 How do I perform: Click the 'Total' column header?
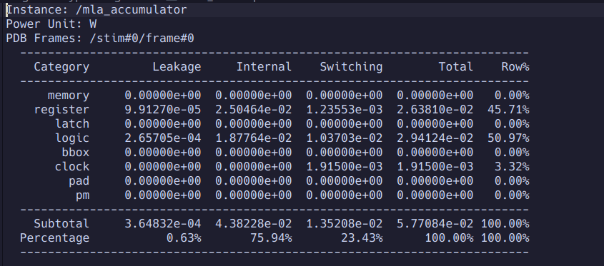pos(456,67)
